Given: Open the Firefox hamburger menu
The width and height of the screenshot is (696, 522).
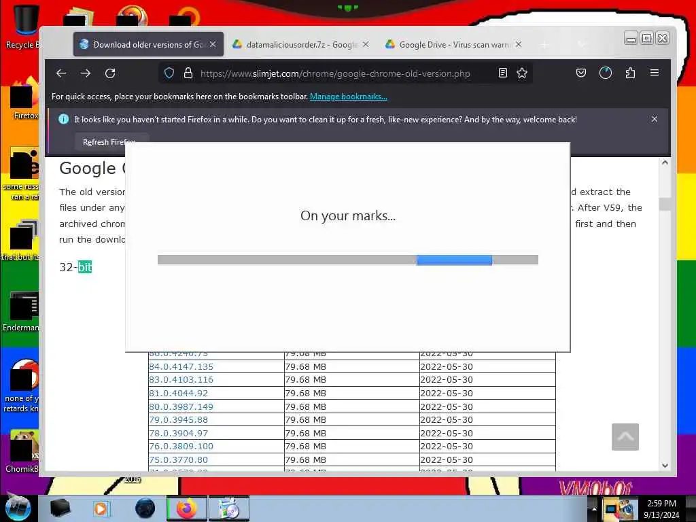Looking at the screenshot, I should coord(655,73).
